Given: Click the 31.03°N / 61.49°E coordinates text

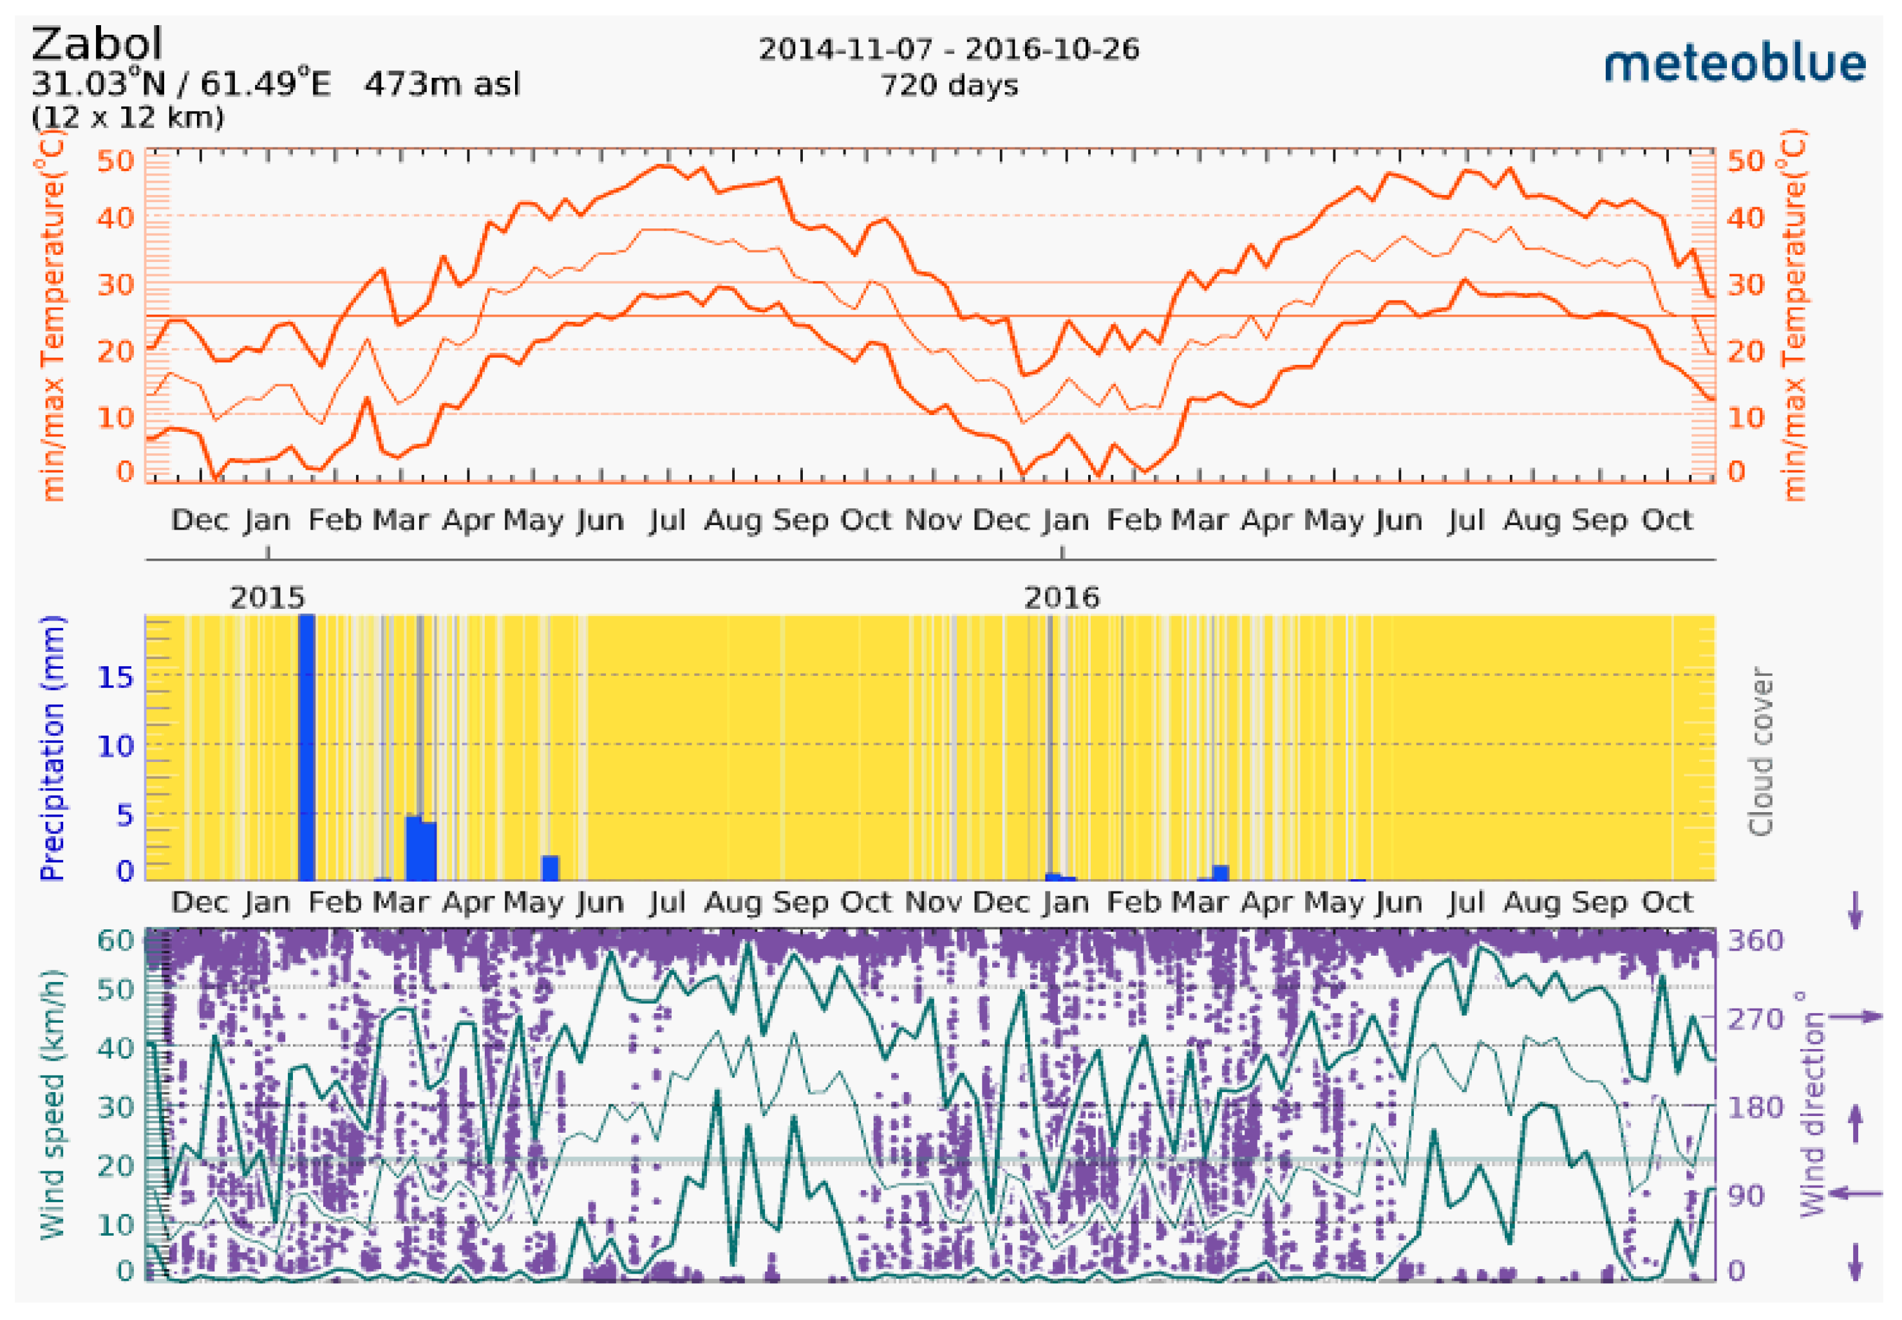Looking at the screenshot, I should (181, 84).
